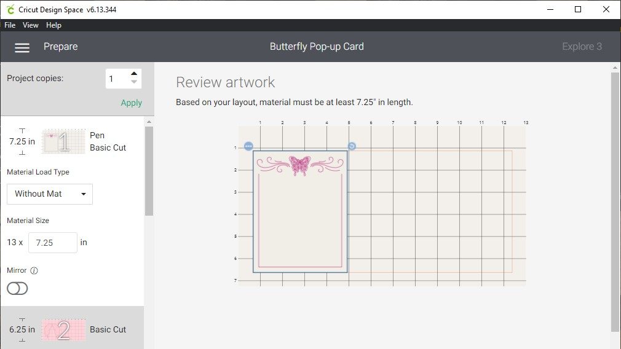Open the hamburger navigation menu

click(x=22, y=48)
